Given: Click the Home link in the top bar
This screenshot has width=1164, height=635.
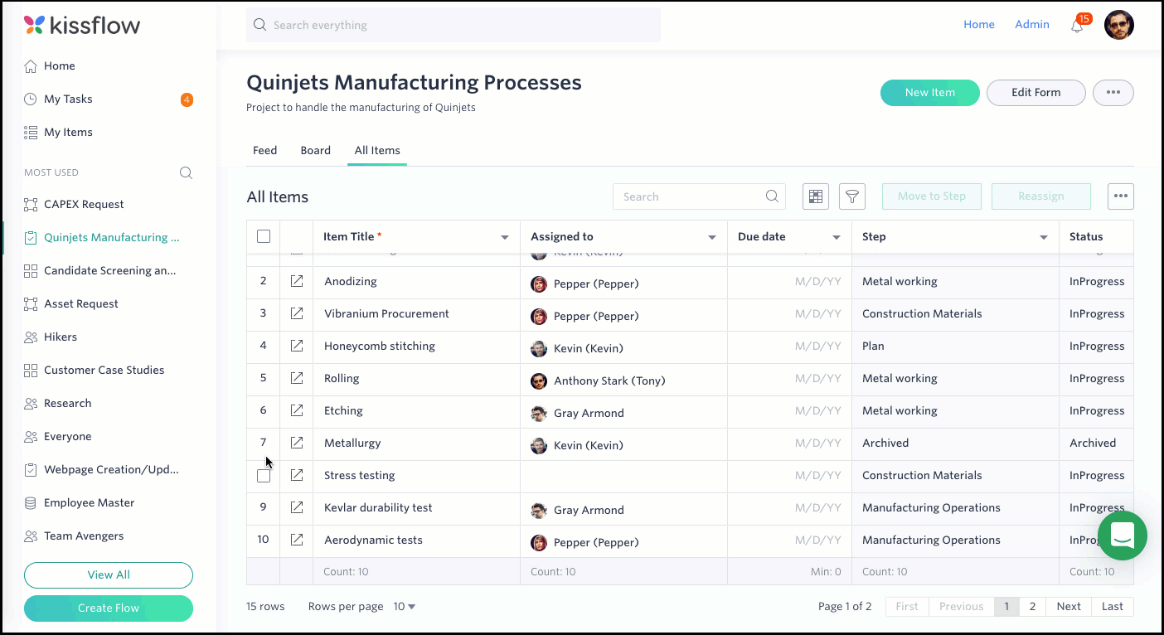Looking at the screenshot, I should 979,25.
